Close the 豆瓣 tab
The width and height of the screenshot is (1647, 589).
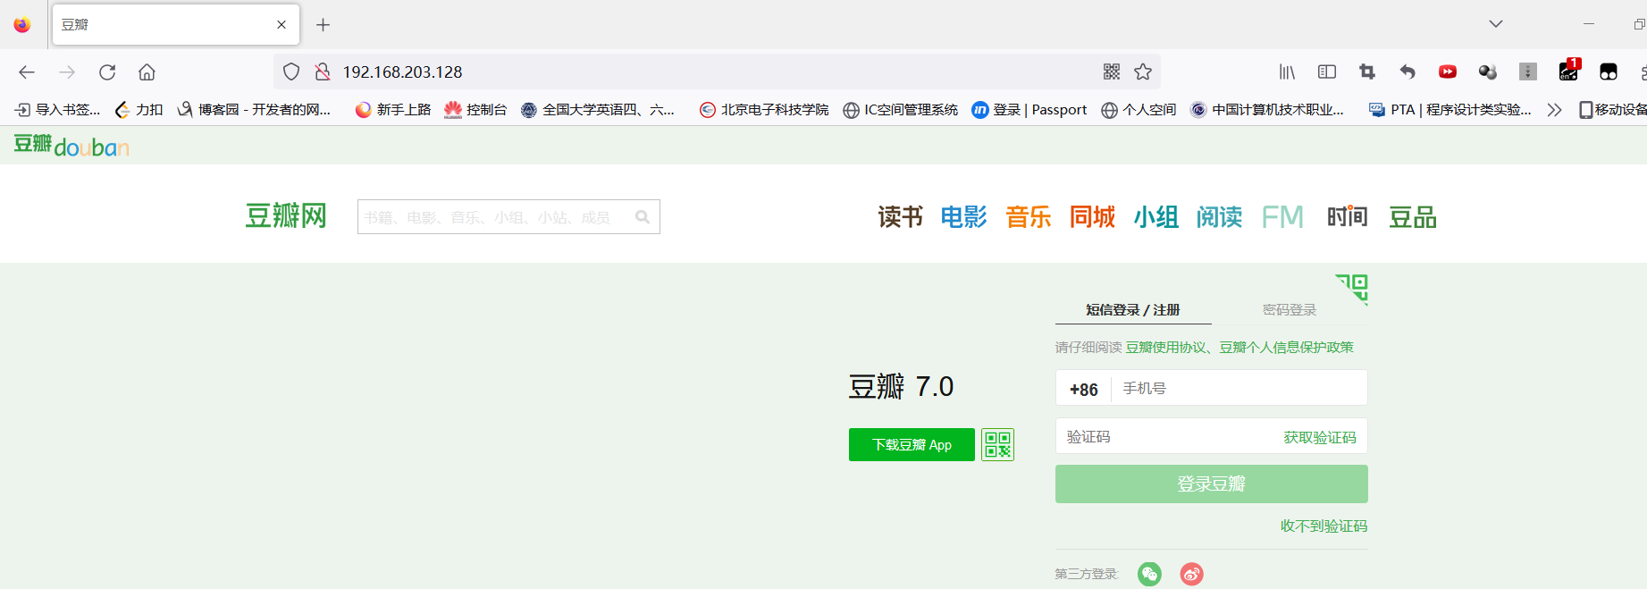click(282, 25)
